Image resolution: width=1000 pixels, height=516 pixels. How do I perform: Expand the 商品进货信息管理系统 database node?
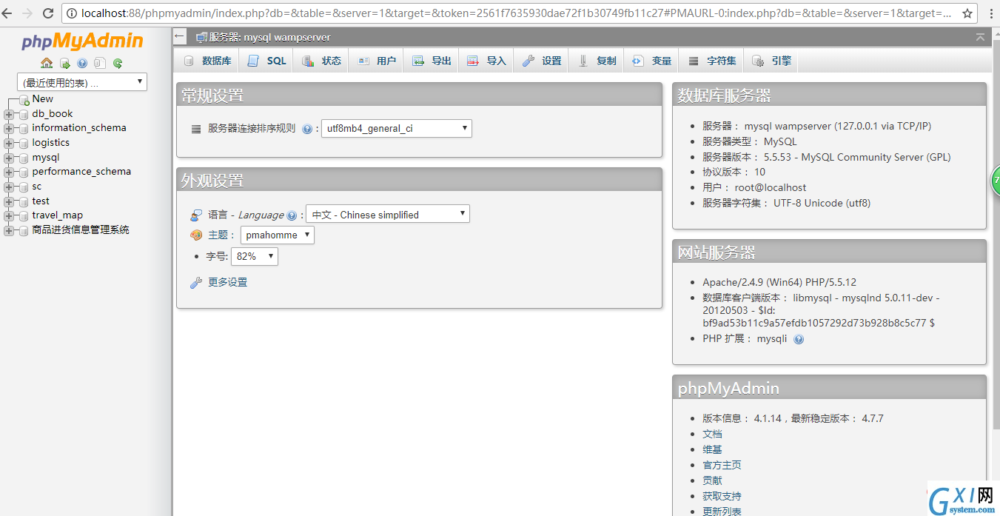click(9, 230)
